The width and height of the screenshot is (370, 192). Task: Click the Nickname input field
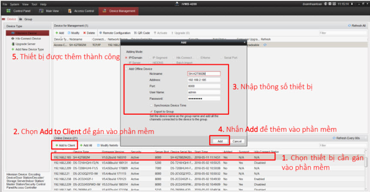coord(204,73)
